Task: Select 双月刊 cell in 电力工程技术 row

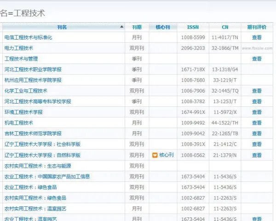Action: (x=137, y=48)
